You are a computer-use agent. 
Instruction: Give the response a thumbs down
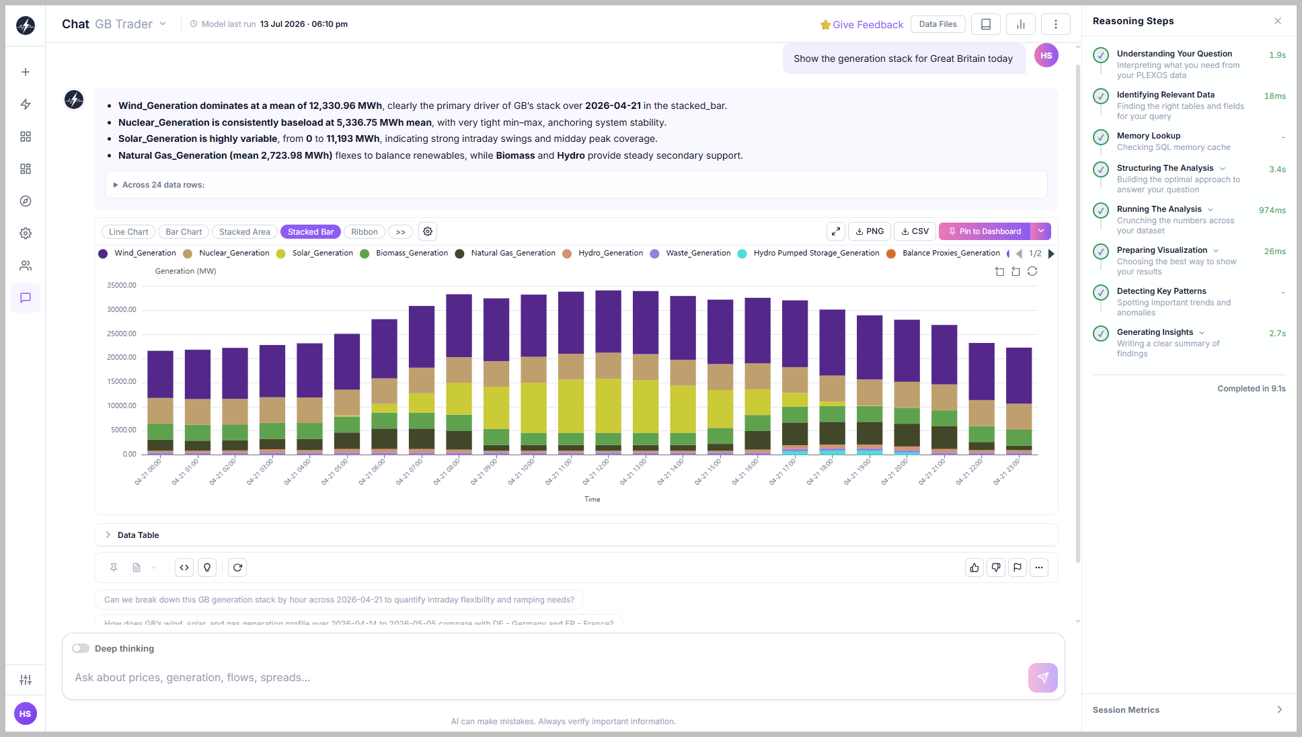pos(996,568)
